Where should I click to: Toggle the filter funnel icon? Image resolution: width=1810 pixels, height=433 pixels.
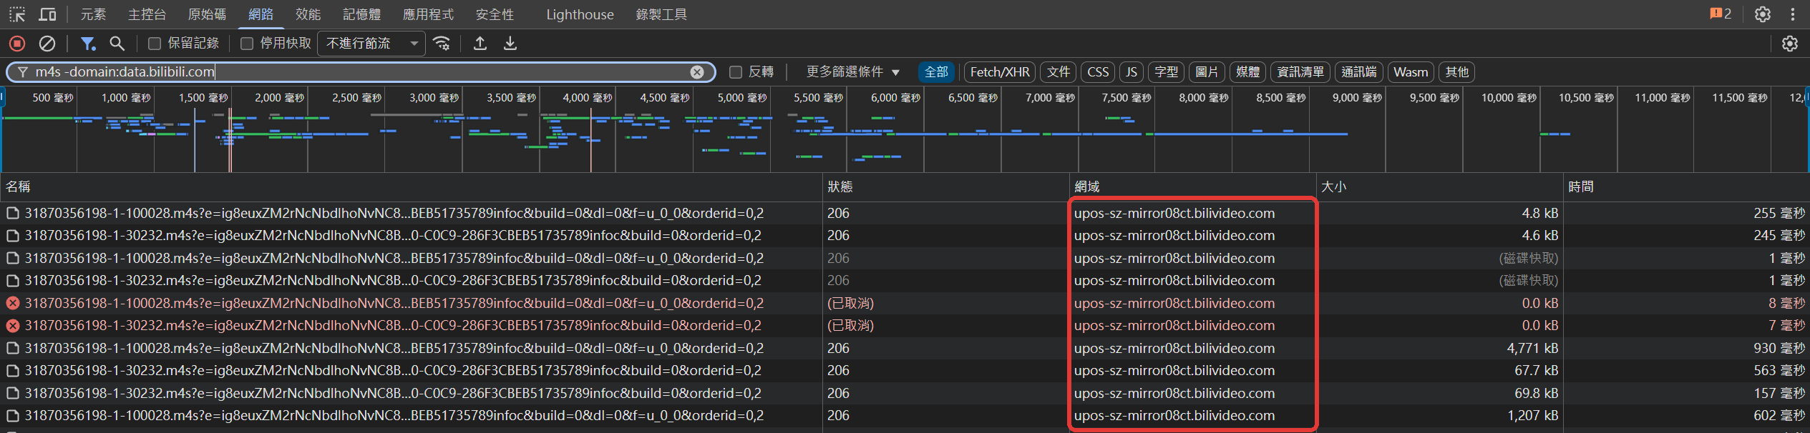click(x=88, y=44)
